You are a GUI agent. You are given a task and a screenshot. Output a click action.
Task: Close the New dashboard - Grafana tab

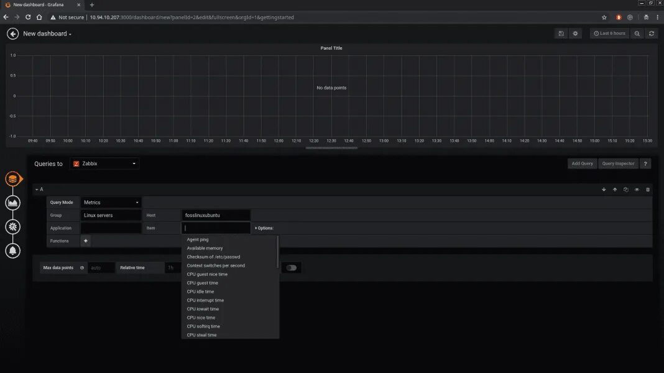[x=78, y=4]
